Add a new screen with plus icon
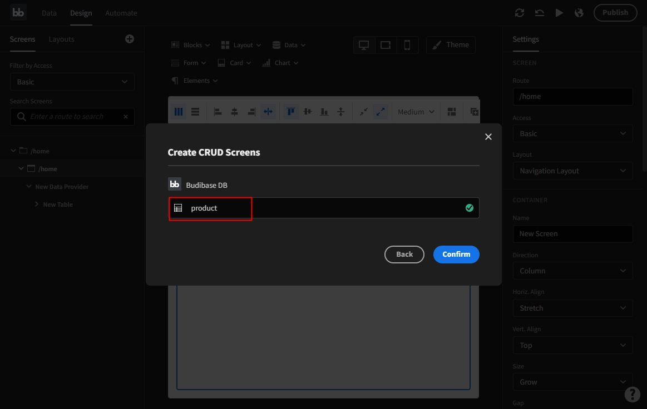This screenshot has height=409, width=647. click(x=130, y=39)
